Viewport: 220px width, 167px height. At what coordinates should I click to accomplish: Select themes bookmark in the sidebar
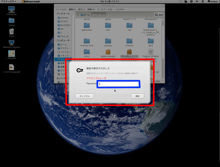pos(63,18)
